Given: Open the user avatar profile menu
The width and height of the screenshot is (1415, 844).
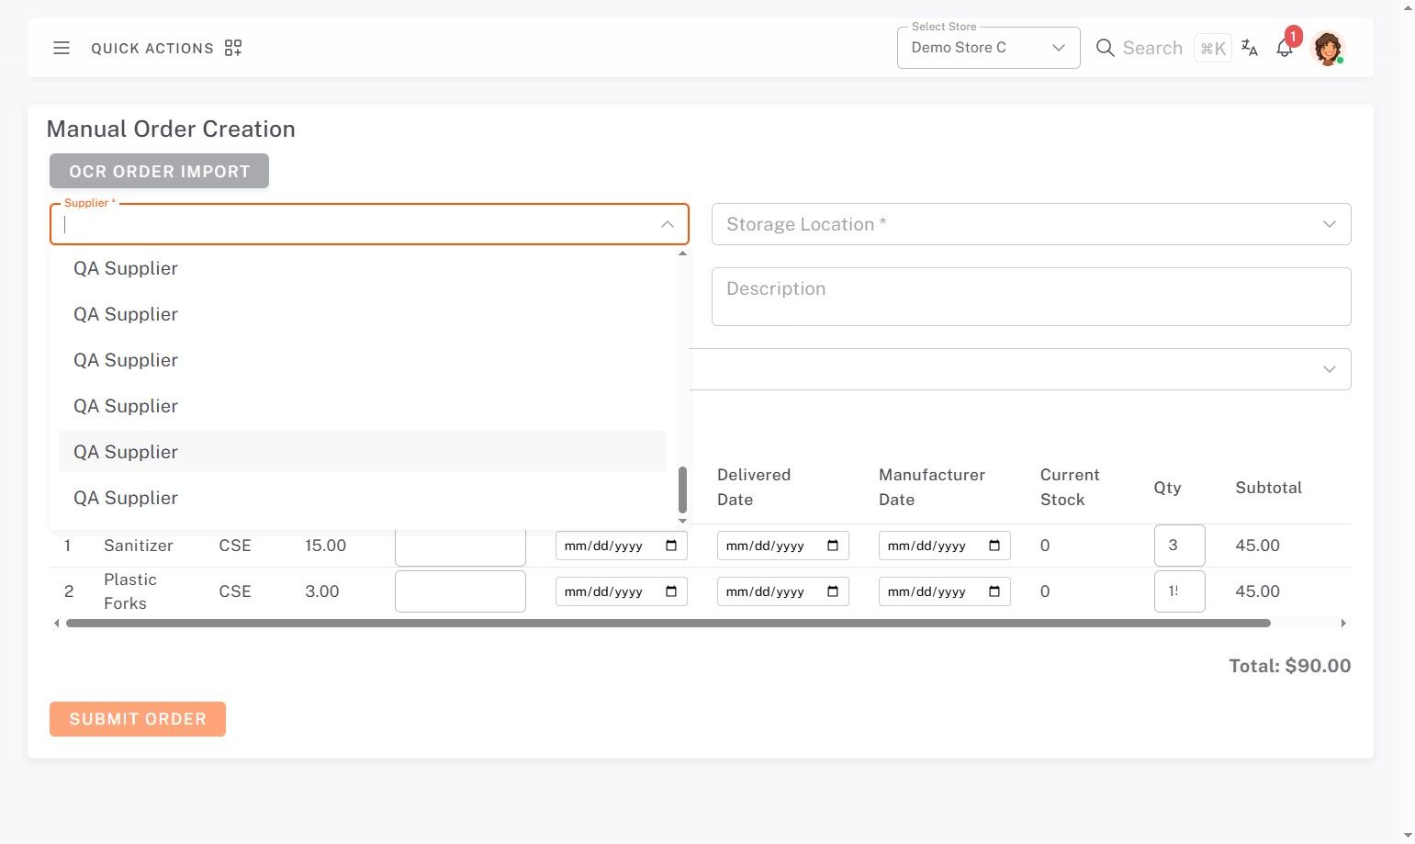Looking at the screenshot, I should [1328, 48].
